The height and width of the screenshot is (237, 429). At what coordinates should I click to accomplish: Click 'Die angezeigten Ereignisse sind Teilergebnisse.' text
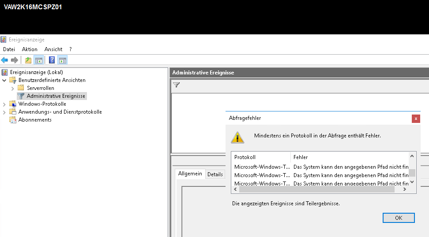tap(286, 204)
